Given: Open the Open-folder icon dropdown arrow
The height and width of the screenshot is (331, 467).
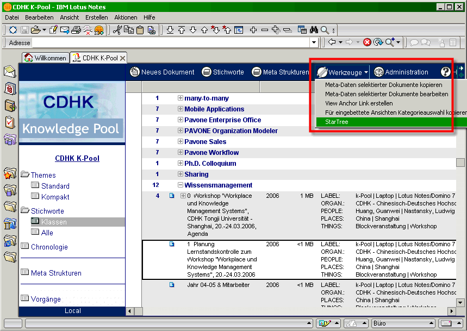Looking at the screenshot, I should pyautogui.click(x=44, y=30).
